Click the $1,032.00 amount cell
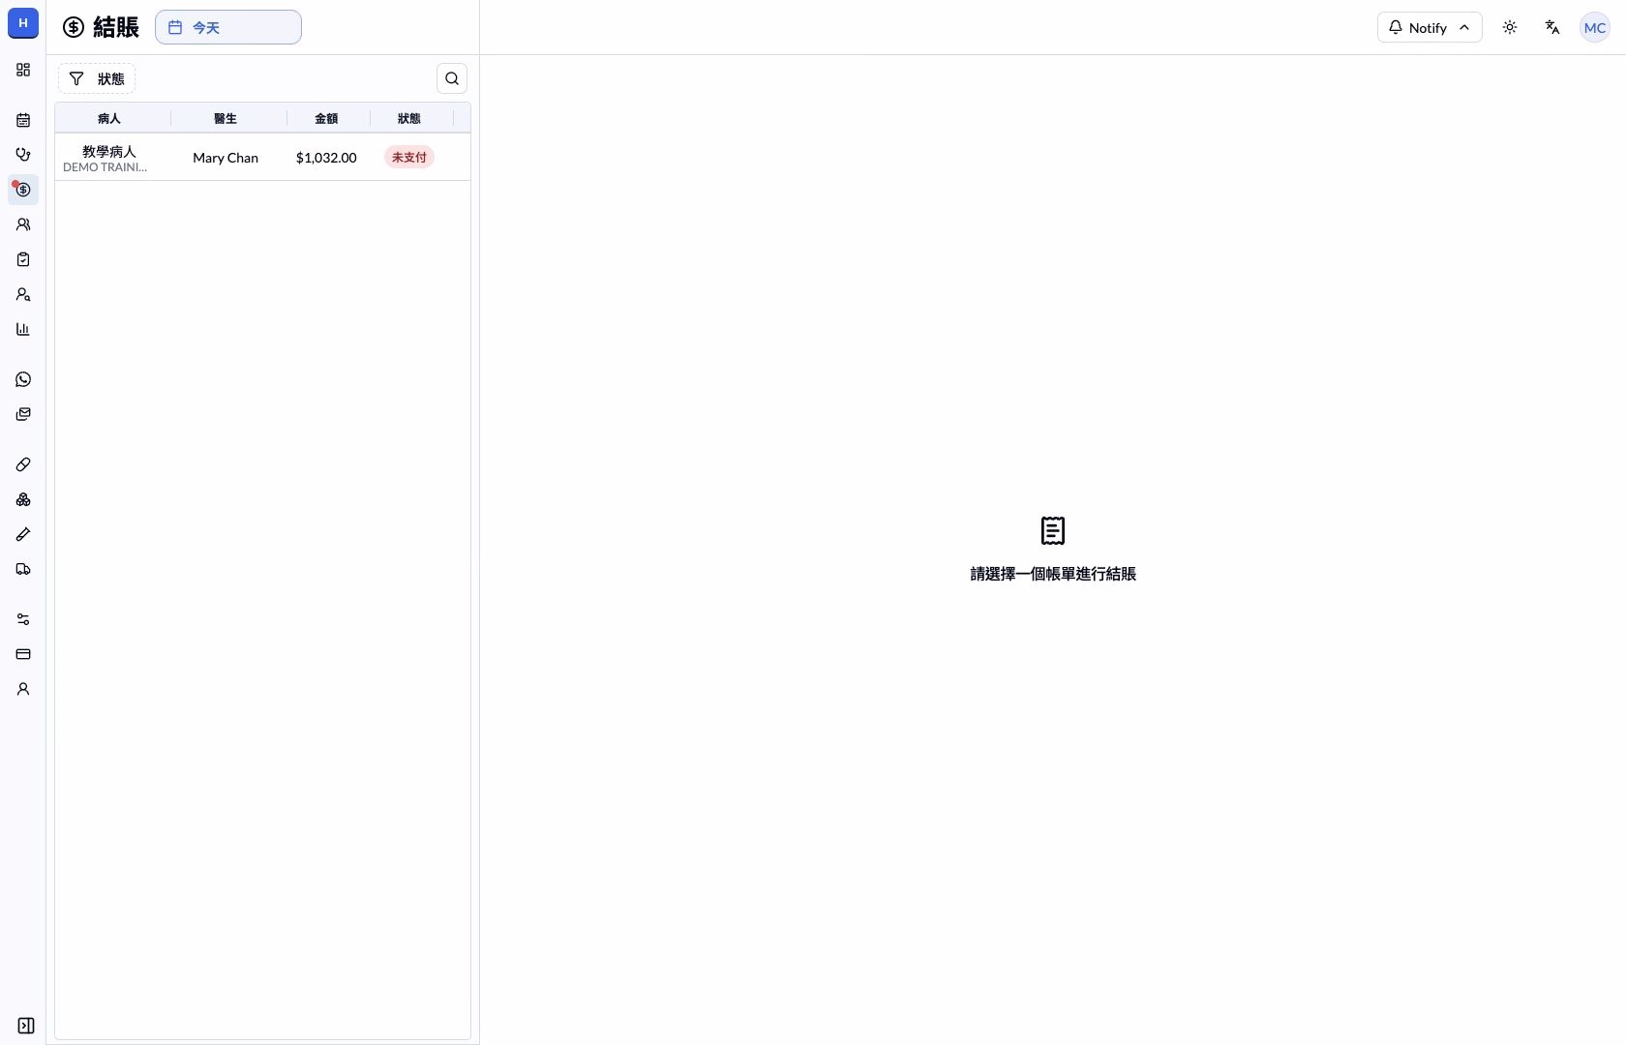1626x1045 pixels. (326, 158)
